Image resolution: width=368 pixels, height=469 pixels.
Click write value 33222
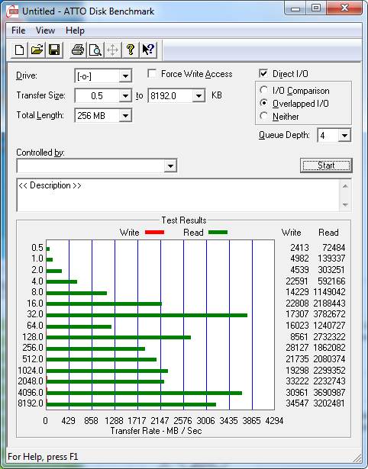click(x=297, y=381)
